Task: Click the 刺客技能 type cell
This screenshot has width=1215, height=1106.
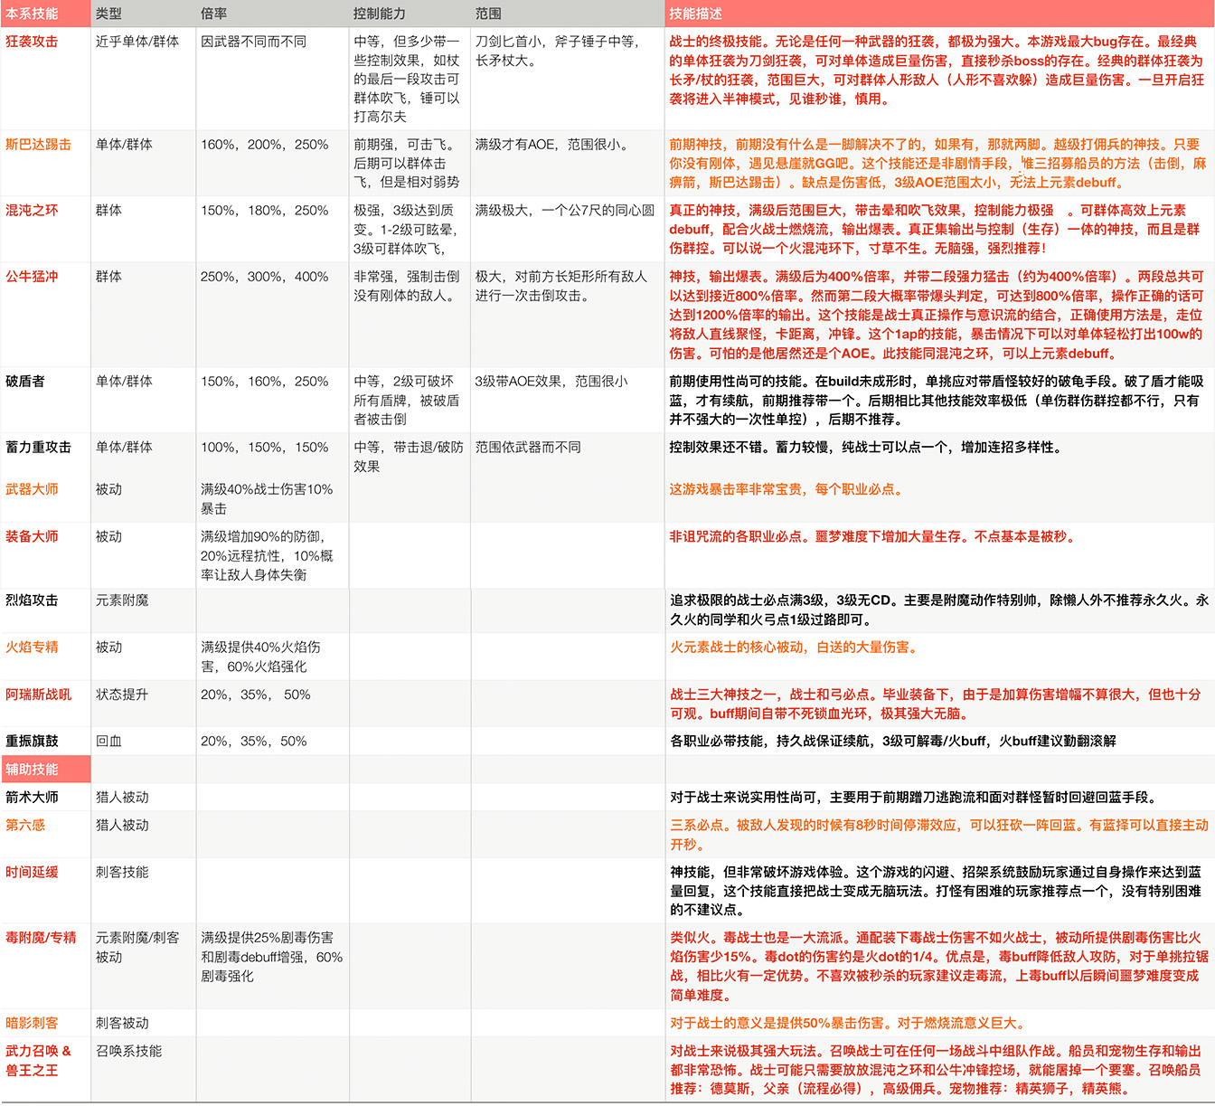Action: pos(143,891)
